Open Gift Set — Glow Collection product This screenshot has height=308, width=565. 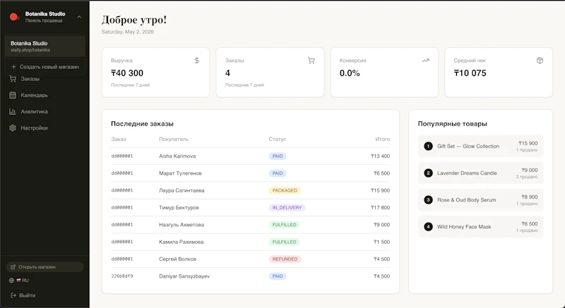coord(481,147)
